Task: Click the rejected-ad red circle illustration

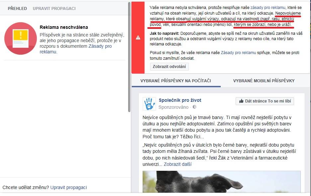Action: [x=21, y=38]
